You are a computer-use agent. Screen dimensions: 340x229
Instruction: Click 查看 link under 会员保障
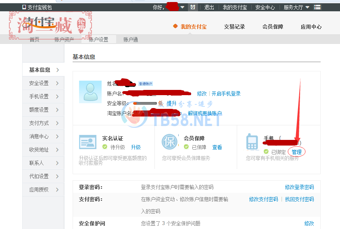click(217, 147)
